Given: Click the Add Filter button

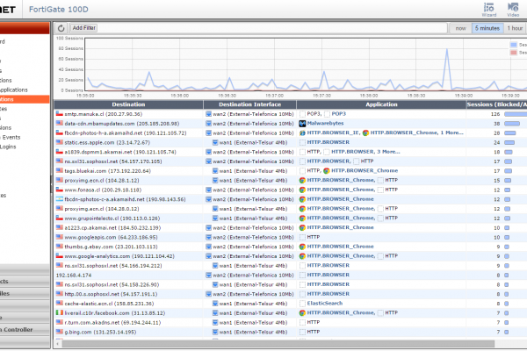Looking at the screenshot, I should pyautogui.click(x=84, y=28).
